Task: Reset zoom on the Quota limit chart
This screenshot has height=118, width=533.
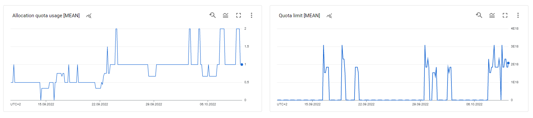Action: (479, 15)
